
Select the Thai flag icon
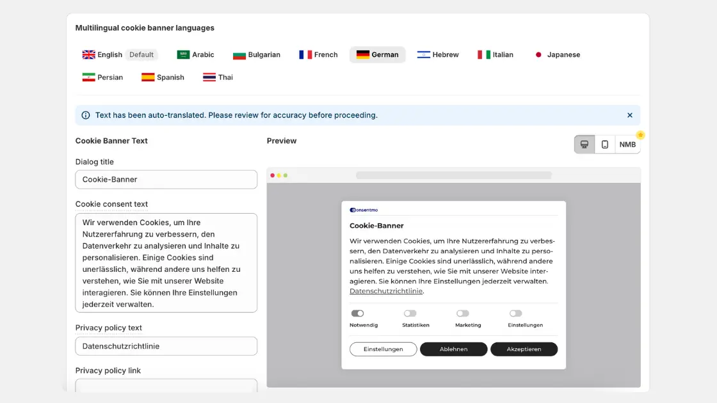tap(208, 77)
